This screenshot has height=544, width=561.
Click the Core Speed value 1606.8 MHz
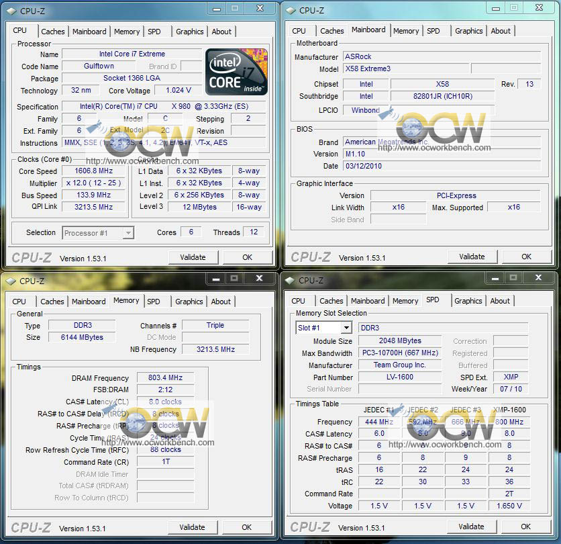(93, 171)
